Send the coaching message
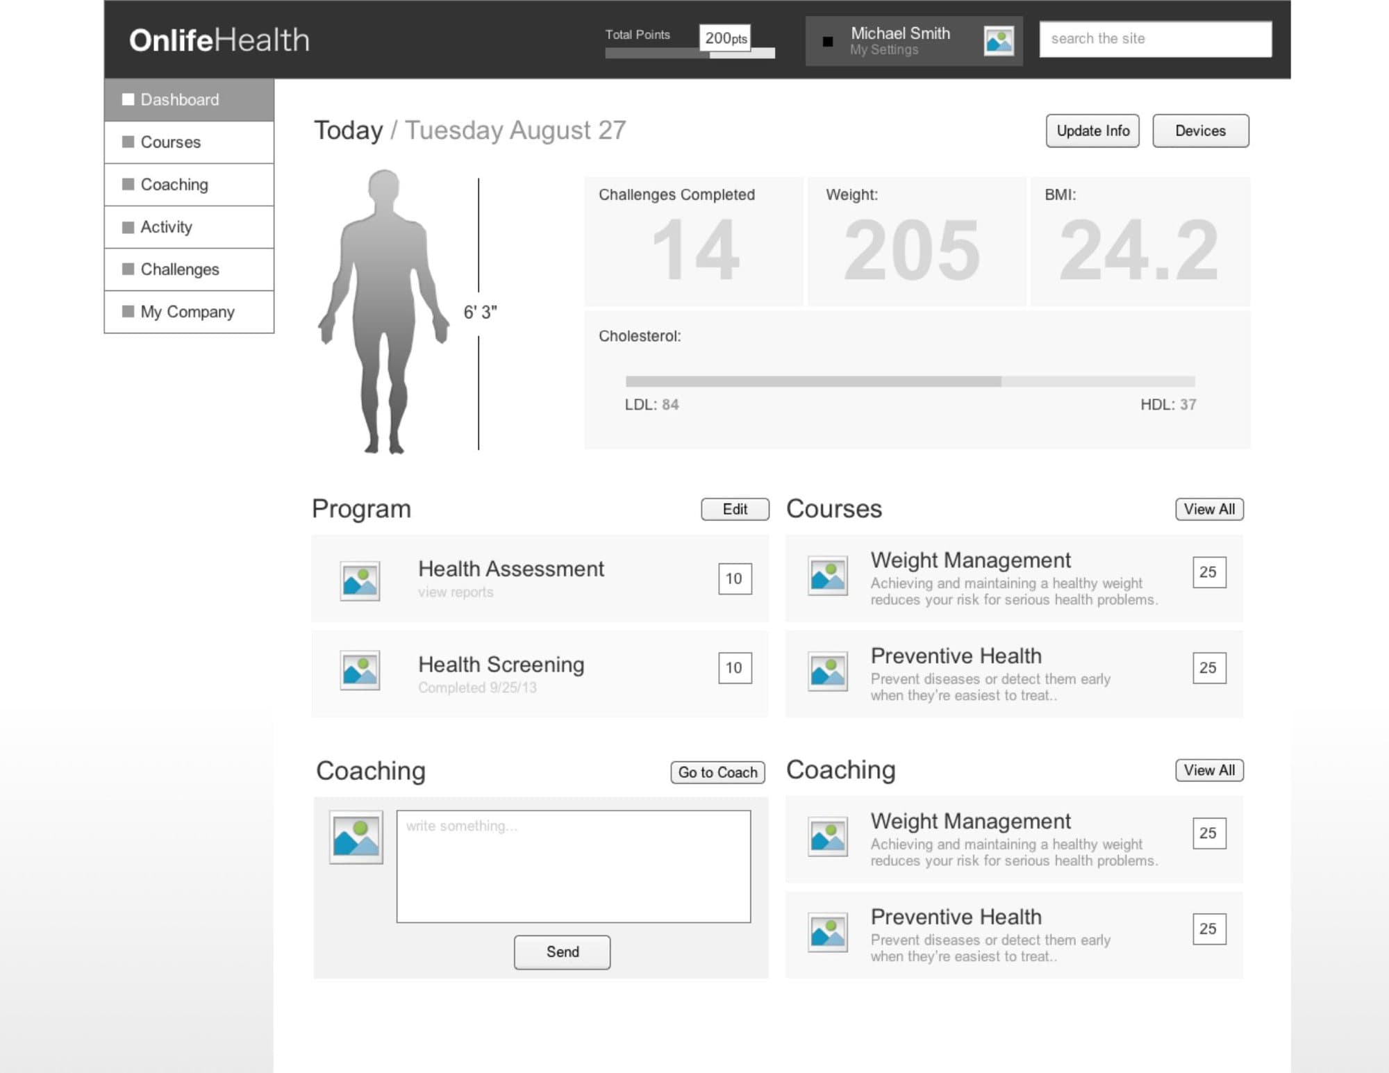 [x=562, y=952]
